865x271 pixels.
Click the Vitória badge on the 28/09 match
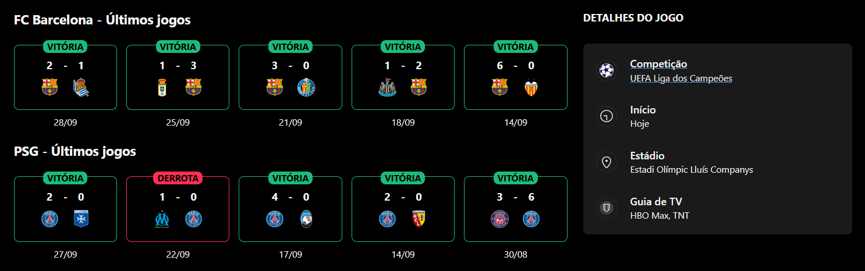pyautogui.click(x=65, y=47)
